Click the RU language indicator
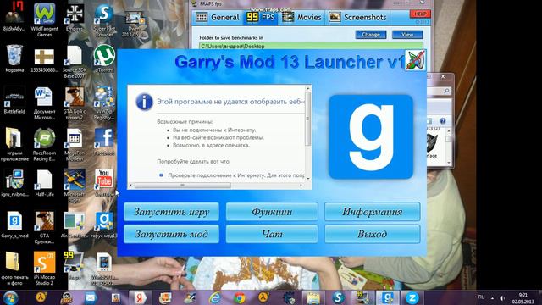Screen dimensions: 542x305 tap(481, 297)
